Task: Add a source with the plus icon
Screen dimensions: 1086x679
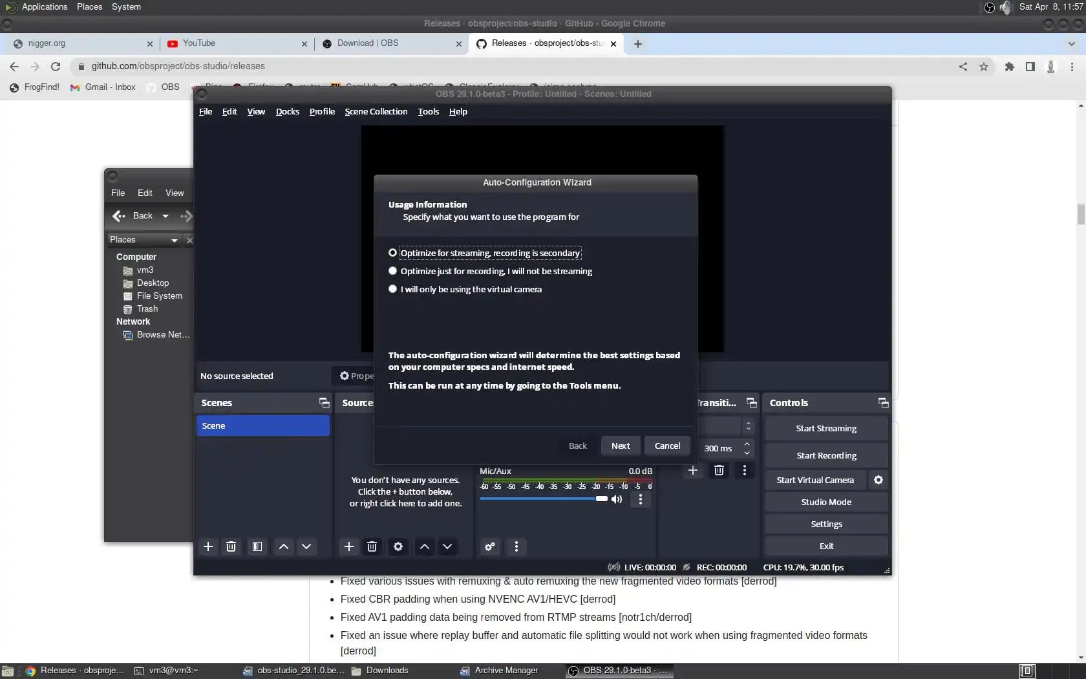Action: 349,546
